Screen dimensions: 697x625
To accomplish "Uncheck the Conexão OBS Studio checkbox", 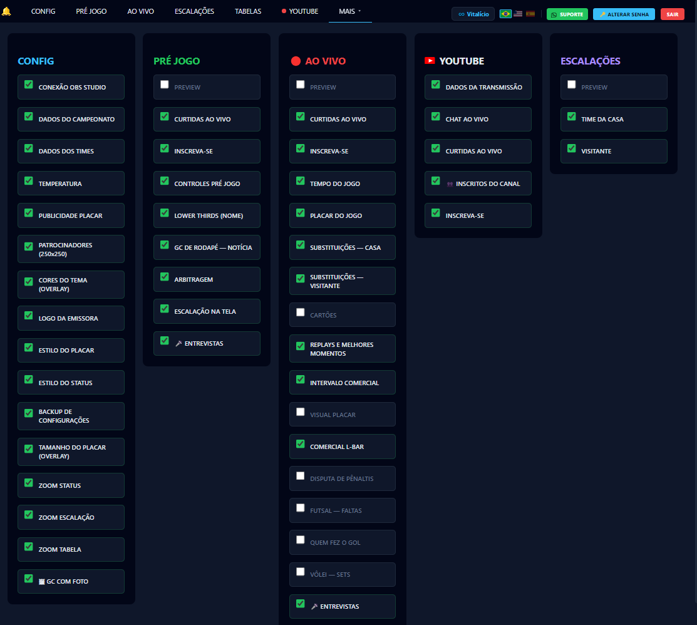I will [x=28, y=85].
